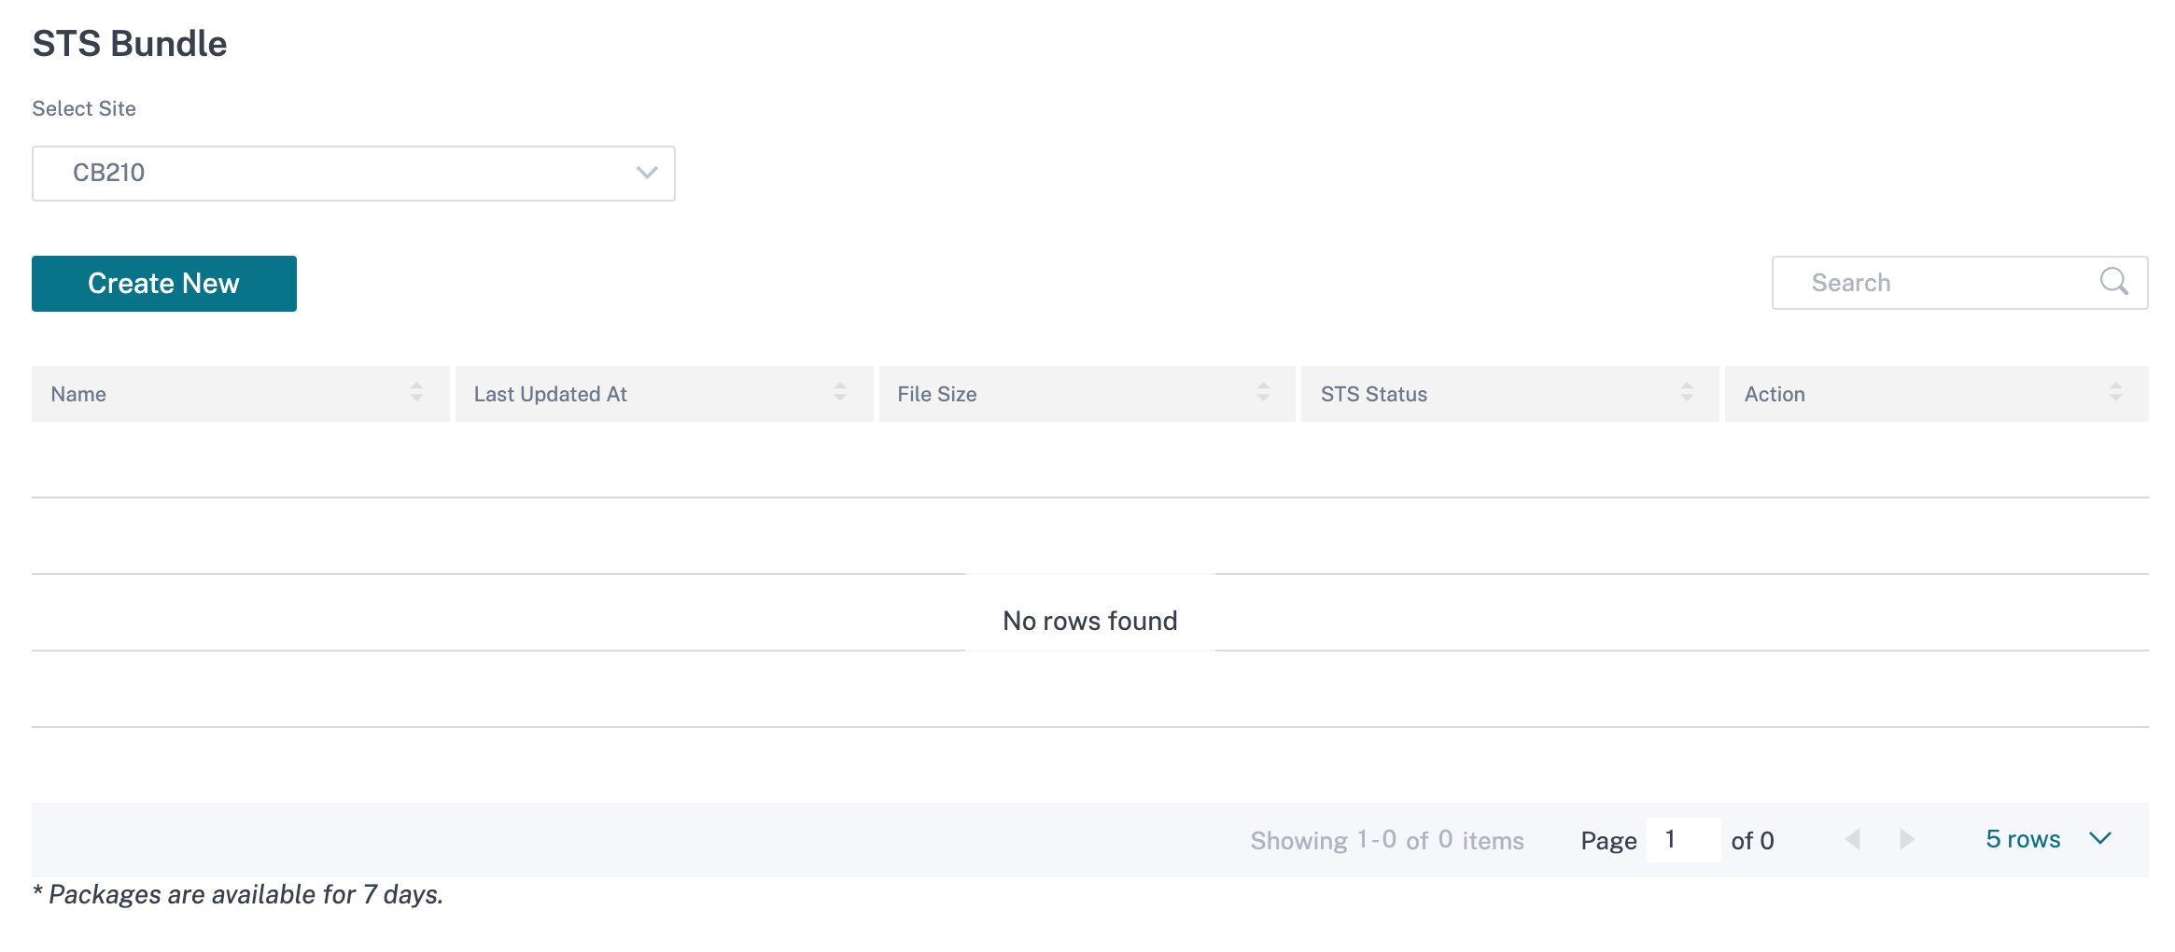2175x952 pixels.
Task: Open the CB210 site dropdown
Action: pos(354,174)
